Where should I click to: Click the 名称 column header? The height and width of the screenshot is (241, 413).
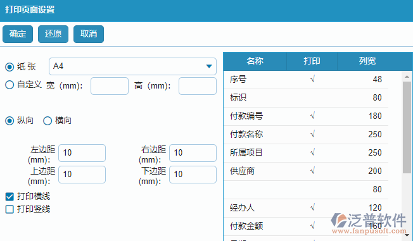255,61
